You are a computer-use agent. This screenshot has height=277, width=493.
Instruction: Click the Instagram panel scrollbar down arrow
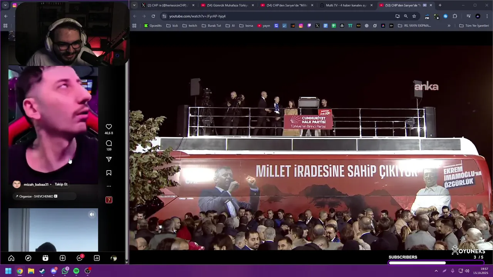click(x=127, y=262)
